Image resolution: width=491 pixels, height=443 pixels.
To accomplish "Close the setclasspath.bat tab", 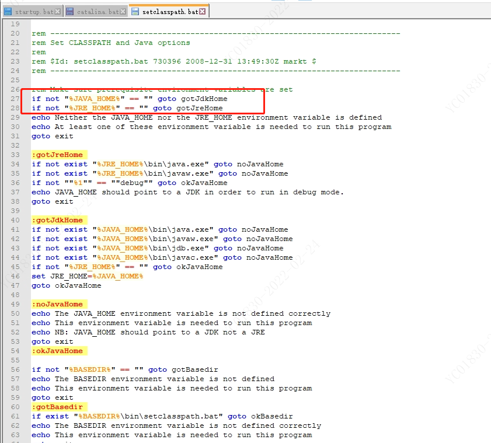I will (203, 12).
